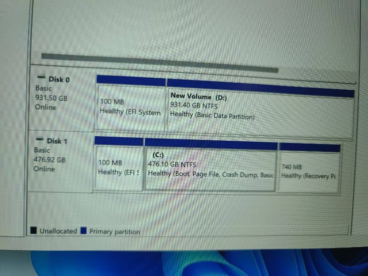Click the 931.50 GB size label of Disk 0
This screenshot has width=368, height=276.
click(x=51, y=98)
